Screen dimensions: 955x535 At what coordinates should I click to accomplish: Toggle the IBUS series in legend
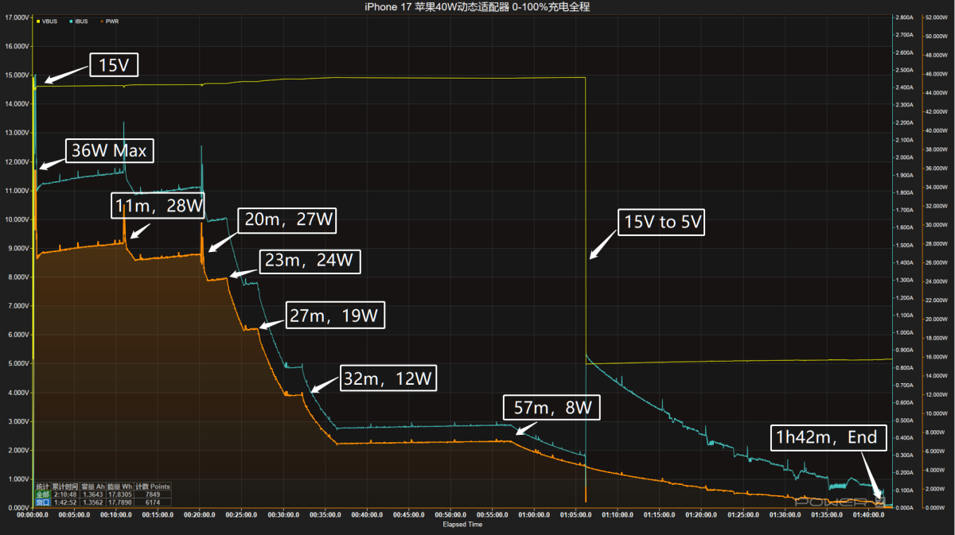[x=80, y=21]
